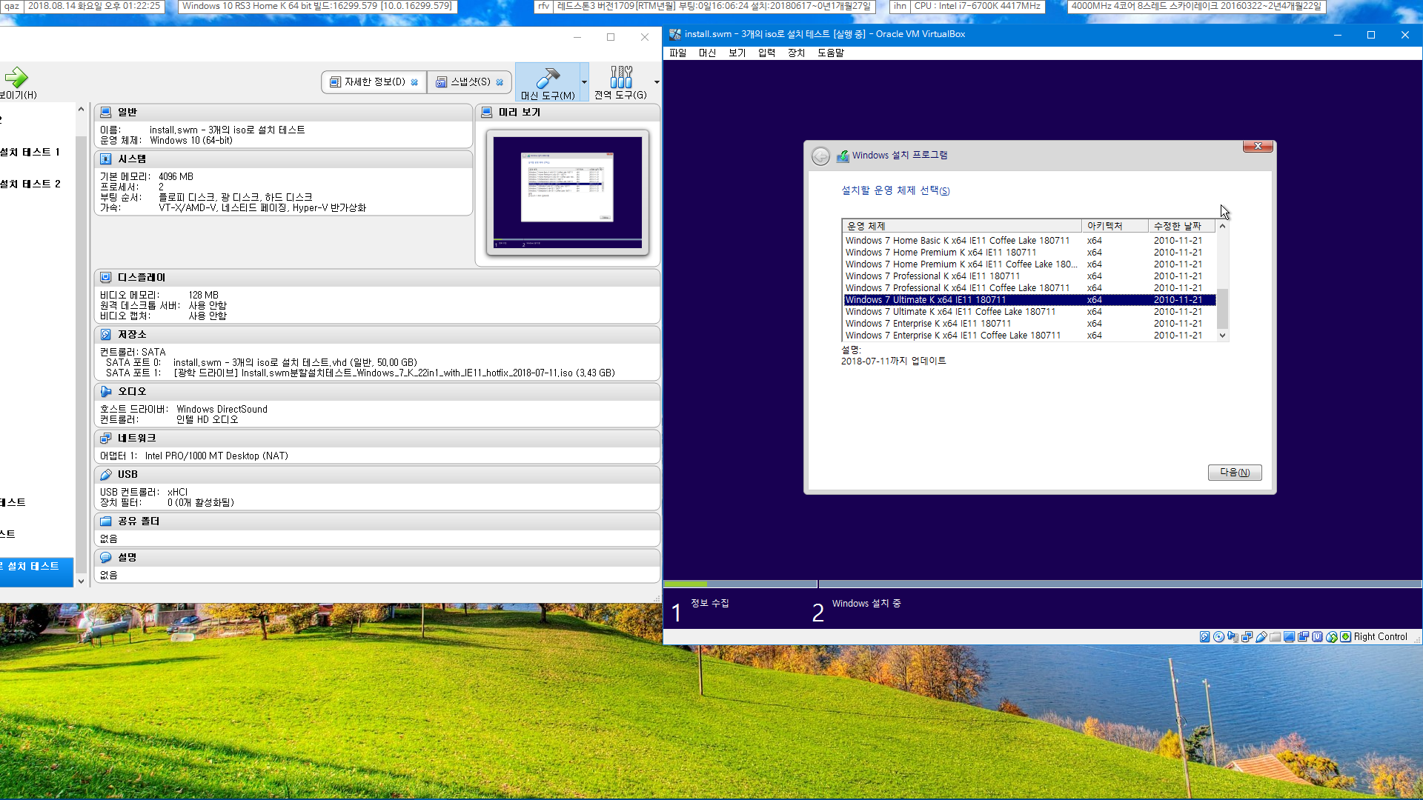Click back arrow in Windows 설치 프로그램
Screen dimensions: 1423x800
click(x=820, y=156)
